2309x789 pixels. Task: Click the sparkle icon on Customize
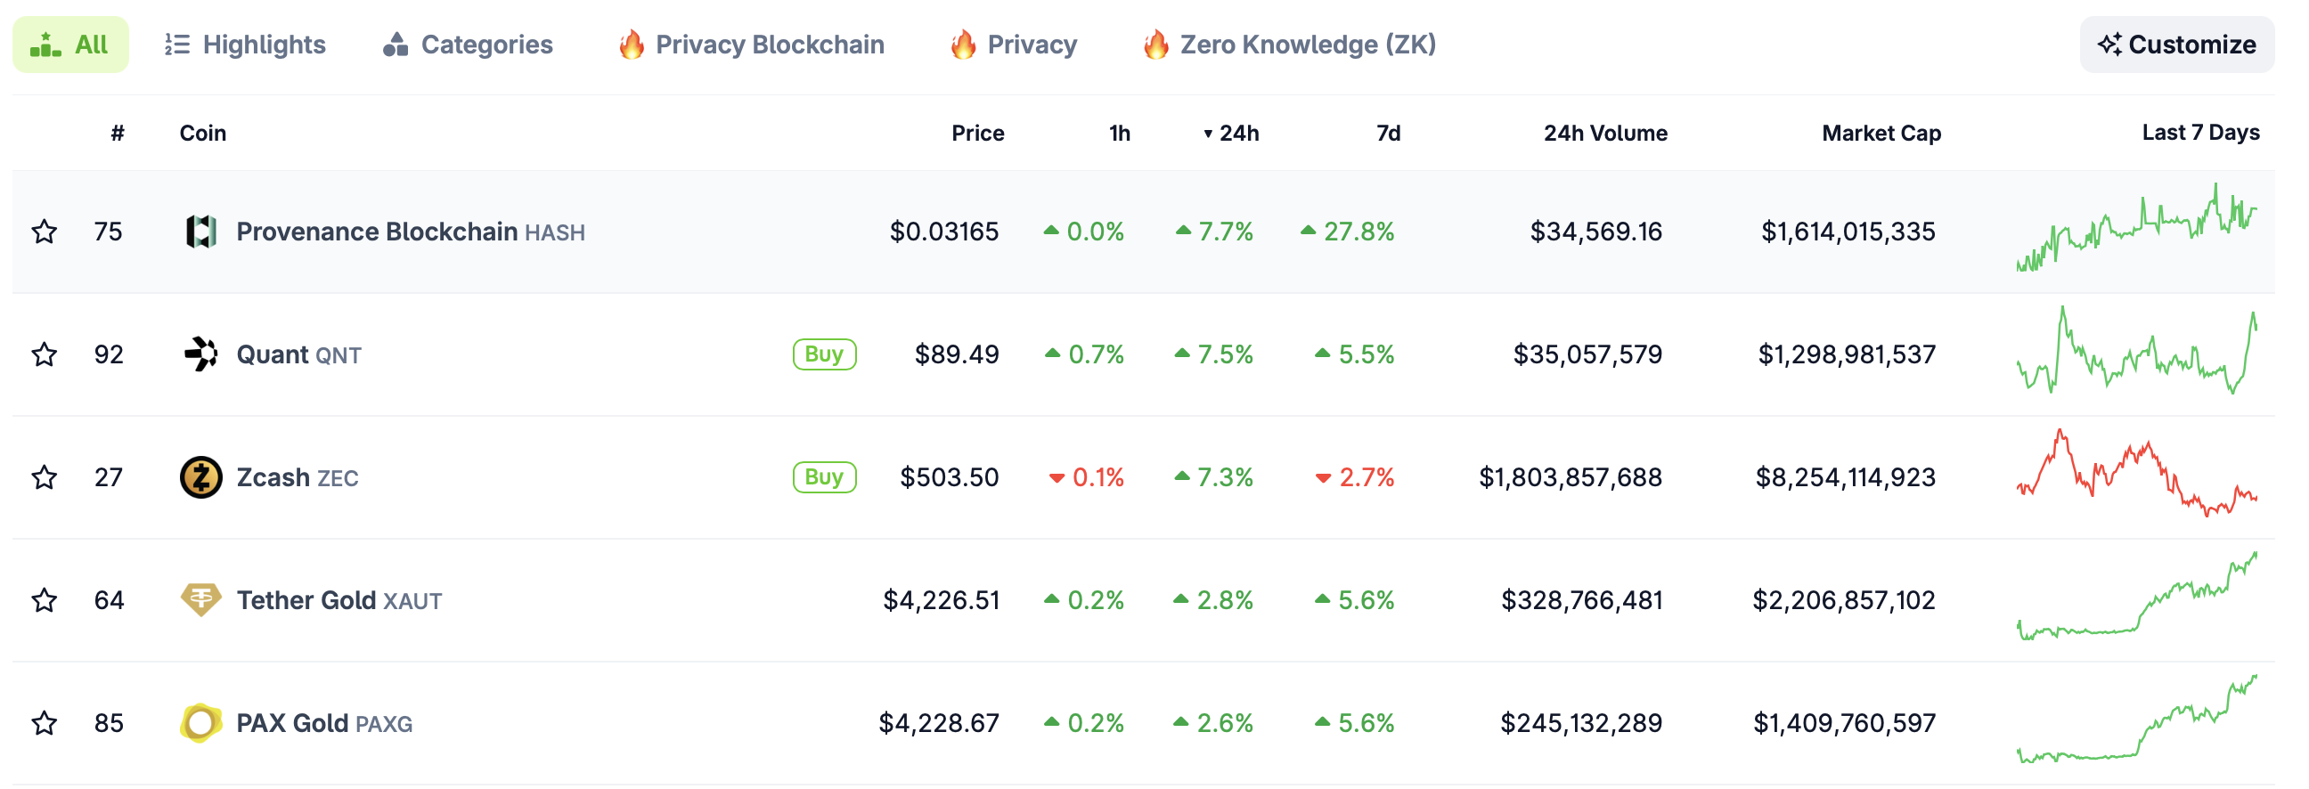click(x=2109, y=45)
